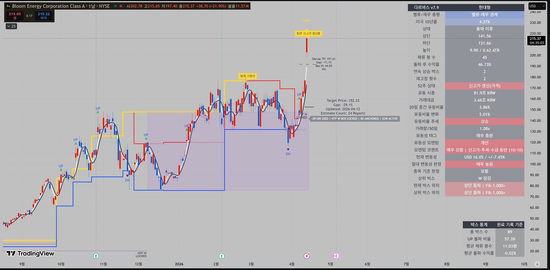Image resolution: width=550 pixels, height=270 pixels.
Task: Click the 6월 label on time axis
Action: (367, 264)
